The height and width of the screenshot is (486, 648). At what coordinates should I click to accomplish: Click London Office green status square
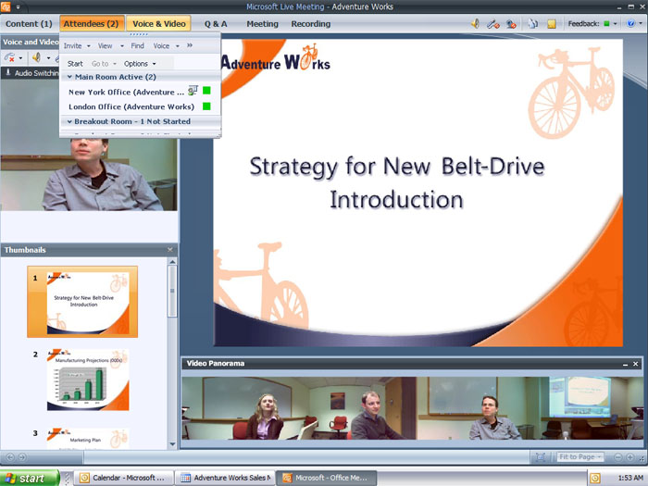coord(206,106)
